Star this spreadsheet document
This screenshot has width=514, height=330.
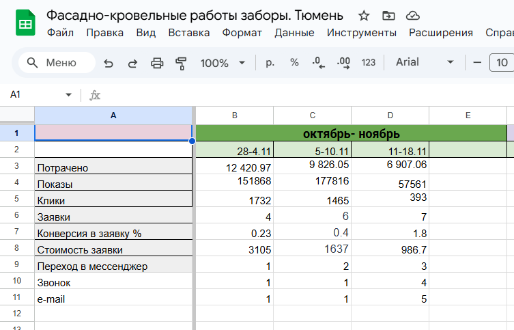(364, 16)
